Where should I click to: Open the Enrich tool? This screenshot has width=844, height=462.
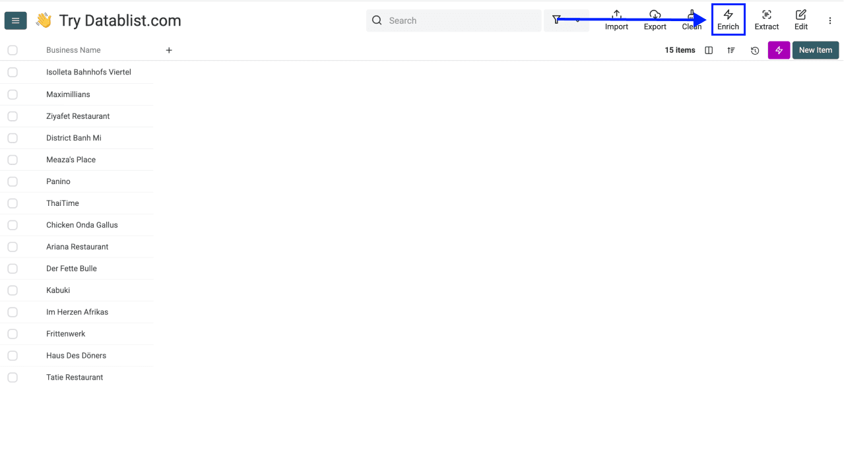(x=728, y=20)
